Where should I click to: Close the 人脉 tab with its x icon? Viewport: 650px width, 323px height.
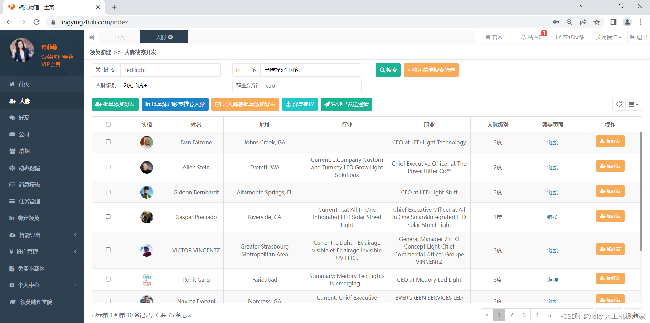tap(171, 37)
